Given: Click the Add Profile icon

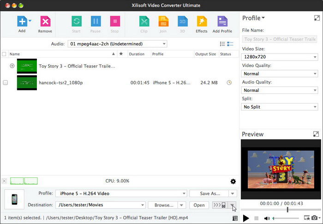Looking at the screenshot, I should click(222, 22).
